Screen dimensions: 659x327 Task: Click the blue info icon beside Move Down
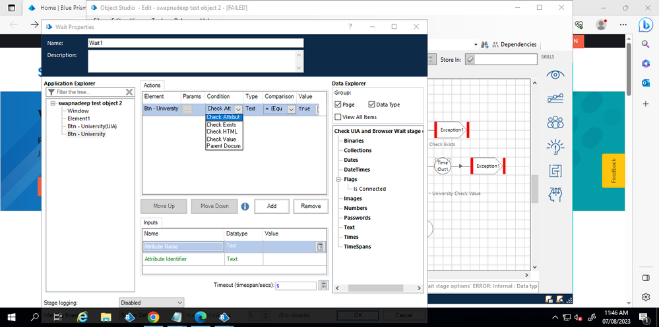point(245,206)
